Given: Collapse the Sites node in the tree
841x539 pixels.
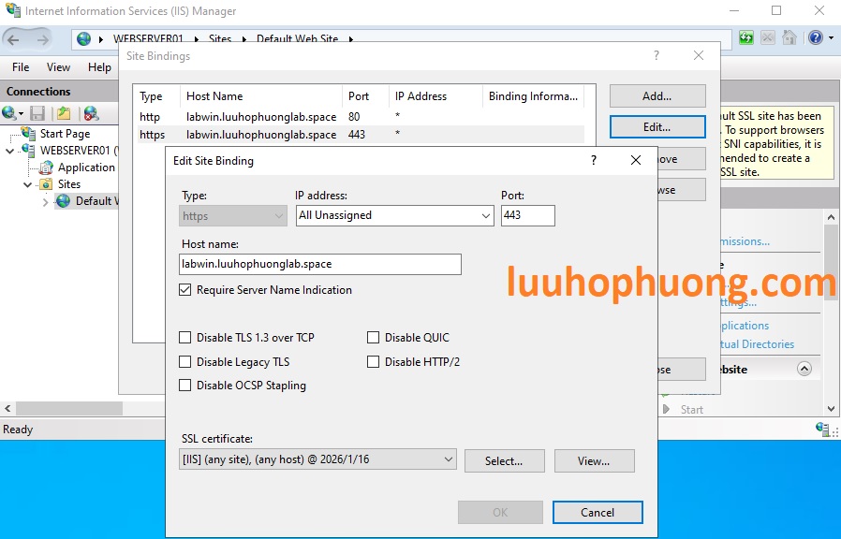Looking at the screenshot, I should coord(27,184).
